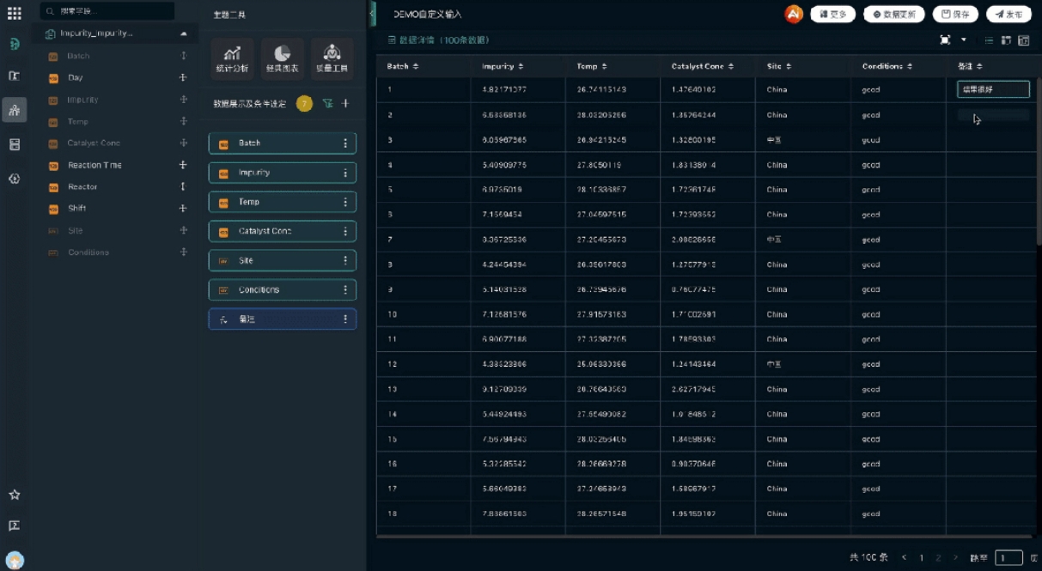1042x571 pixels.
Task: Click the plus icon to add a condition
Action: (345, 104)
